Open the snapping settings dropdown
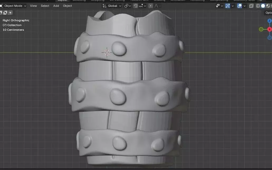The width and height of the screenshot is (272, 170). point(142,6)
